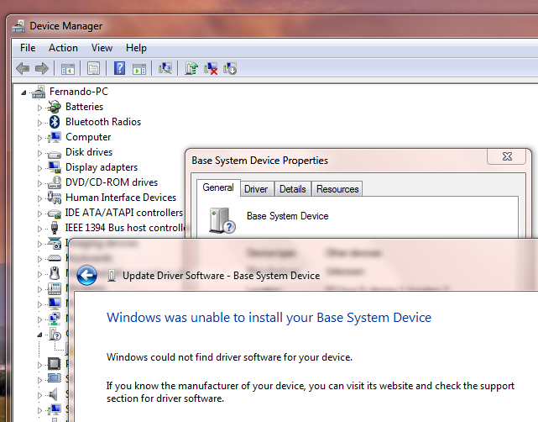Click the Display adapters icon
This screenshot has width=538, height=422.
pos(55,167)
